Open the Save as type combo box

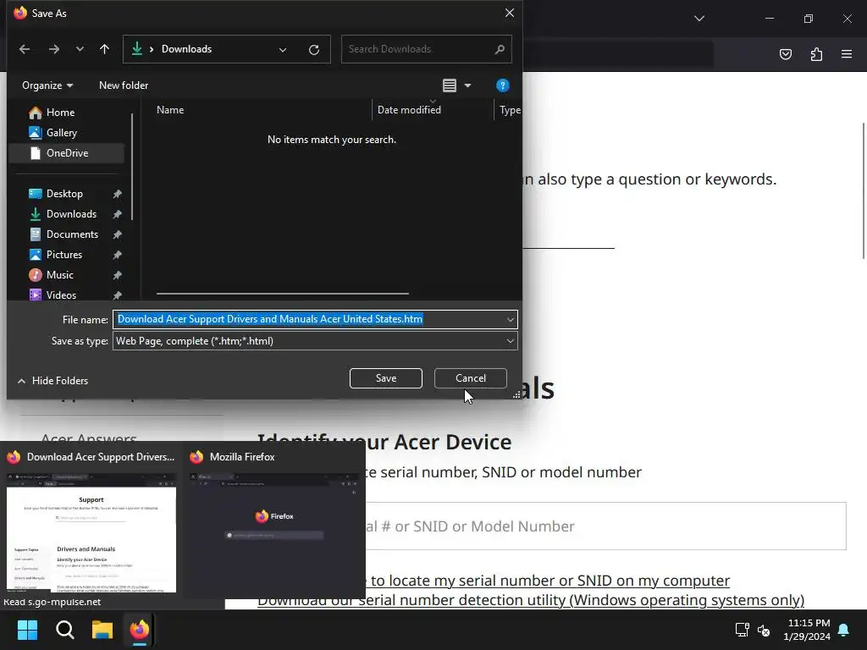click(315, 341)
